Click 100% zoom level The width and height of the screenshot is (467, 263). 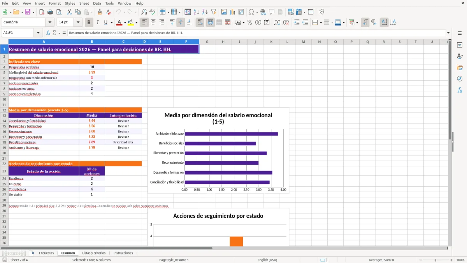pos(460,260)
